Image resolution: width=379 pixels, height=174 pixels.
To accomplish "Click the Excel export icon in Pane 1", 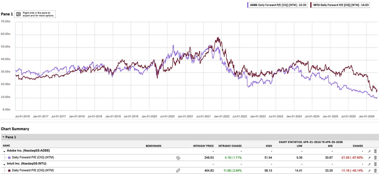I will pos(18,14).
